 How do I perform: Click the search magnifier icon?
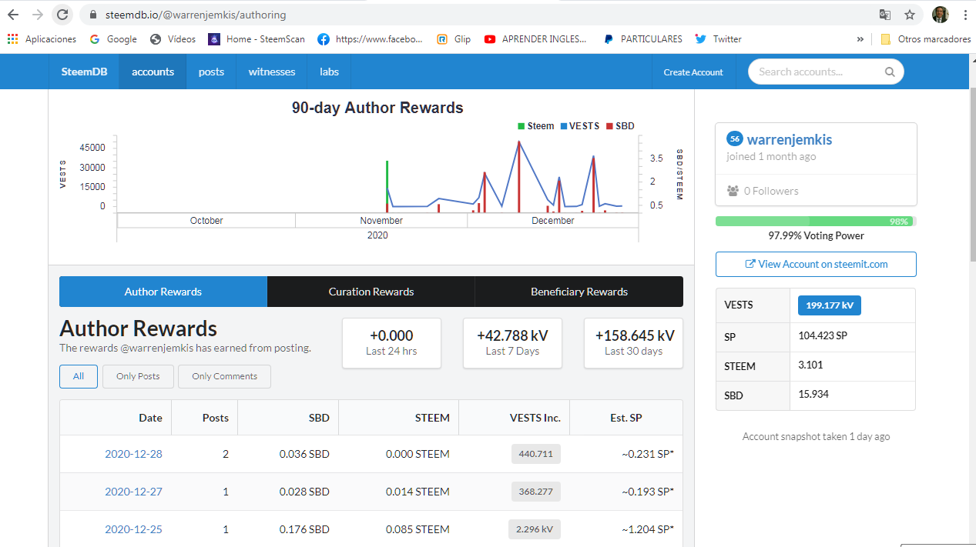(890, 72)
